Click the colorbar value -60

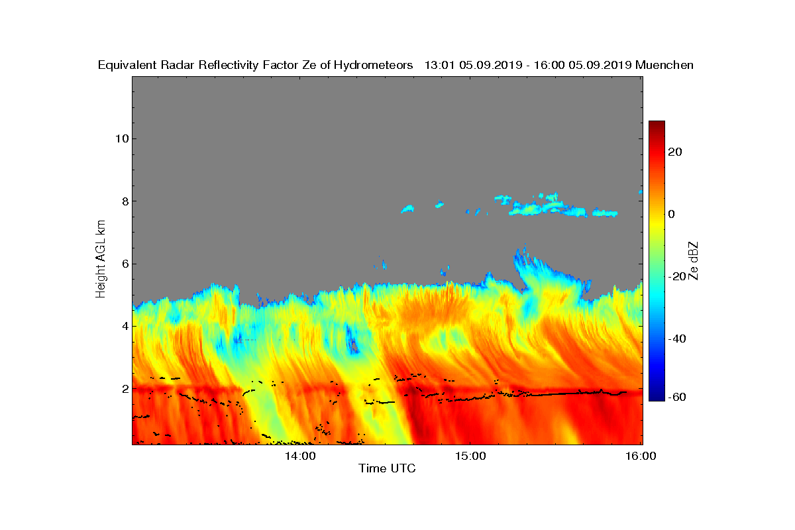tap(677, 397)
